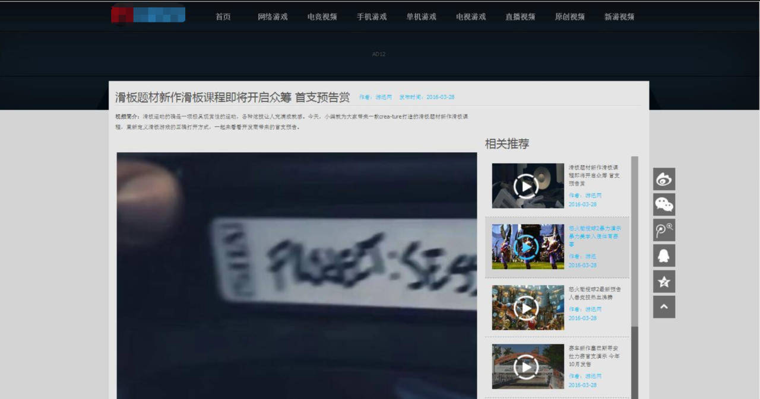
Task: Click the Tencent Weibo share icon
Action: [x=664, y=230]
